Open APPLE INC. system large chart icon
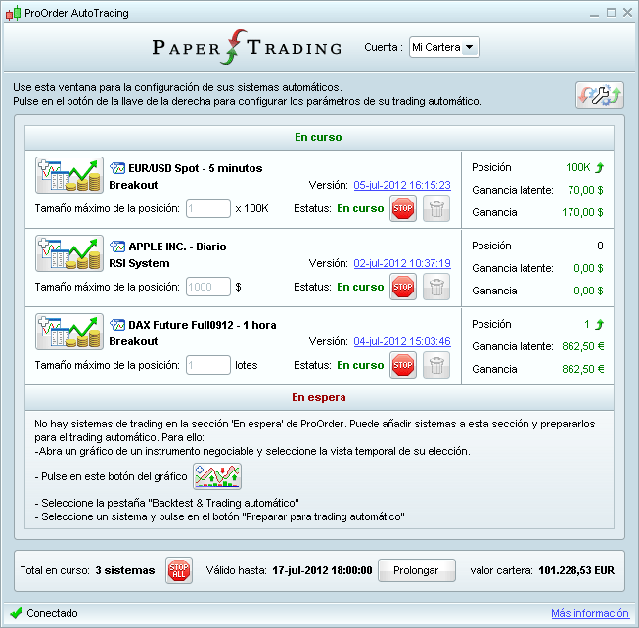 click(x=69, y=253)
